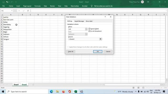The image size is (168, 94).
Task: Click the insert function fx icon
Action: pos(28,11)
